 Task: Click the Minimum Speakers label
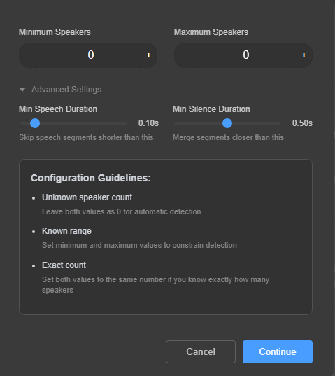pyautogui.click(x=55, y=32)
